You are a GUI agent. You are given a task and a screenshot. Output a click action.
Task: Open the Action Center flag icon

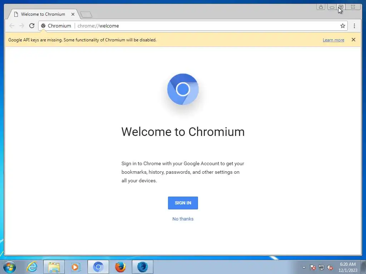pyautogui.click(x=313, y=267)
